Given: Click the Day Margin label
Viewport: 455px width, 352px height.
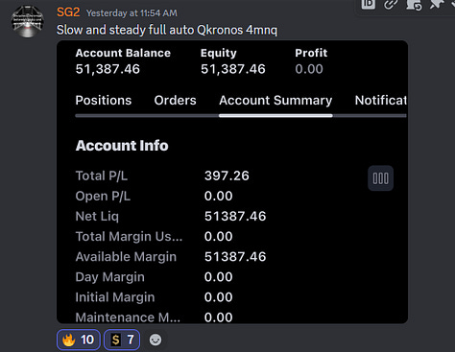Looking at the screenshot, I should 110,277.
